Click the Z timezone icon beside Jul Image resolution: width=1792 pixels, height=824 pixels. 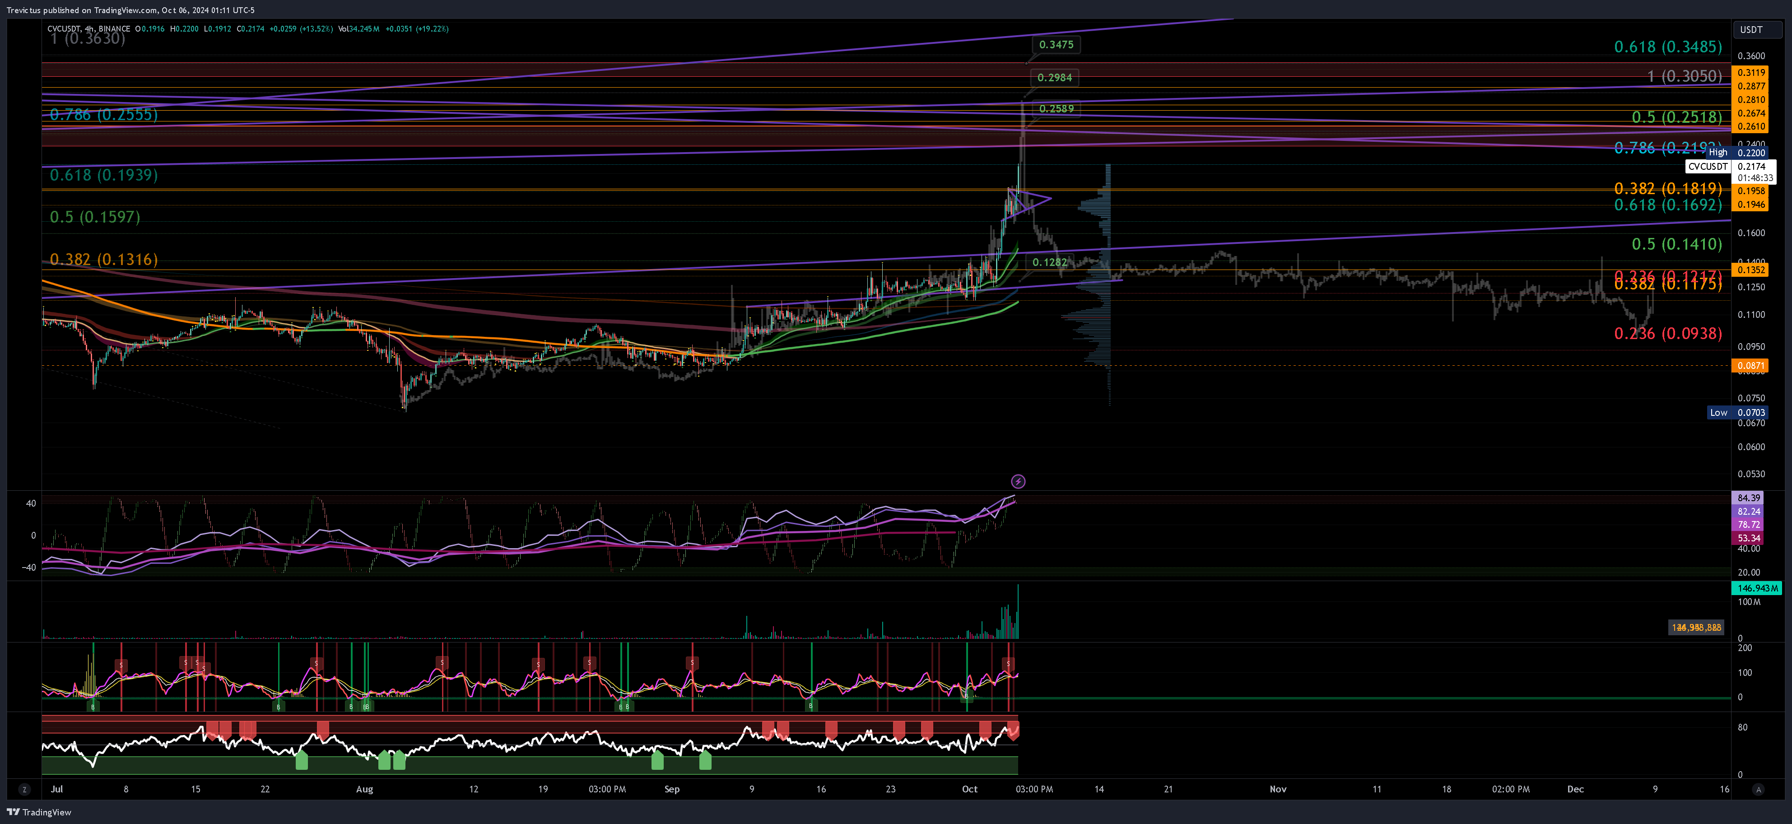coord(24,789)
